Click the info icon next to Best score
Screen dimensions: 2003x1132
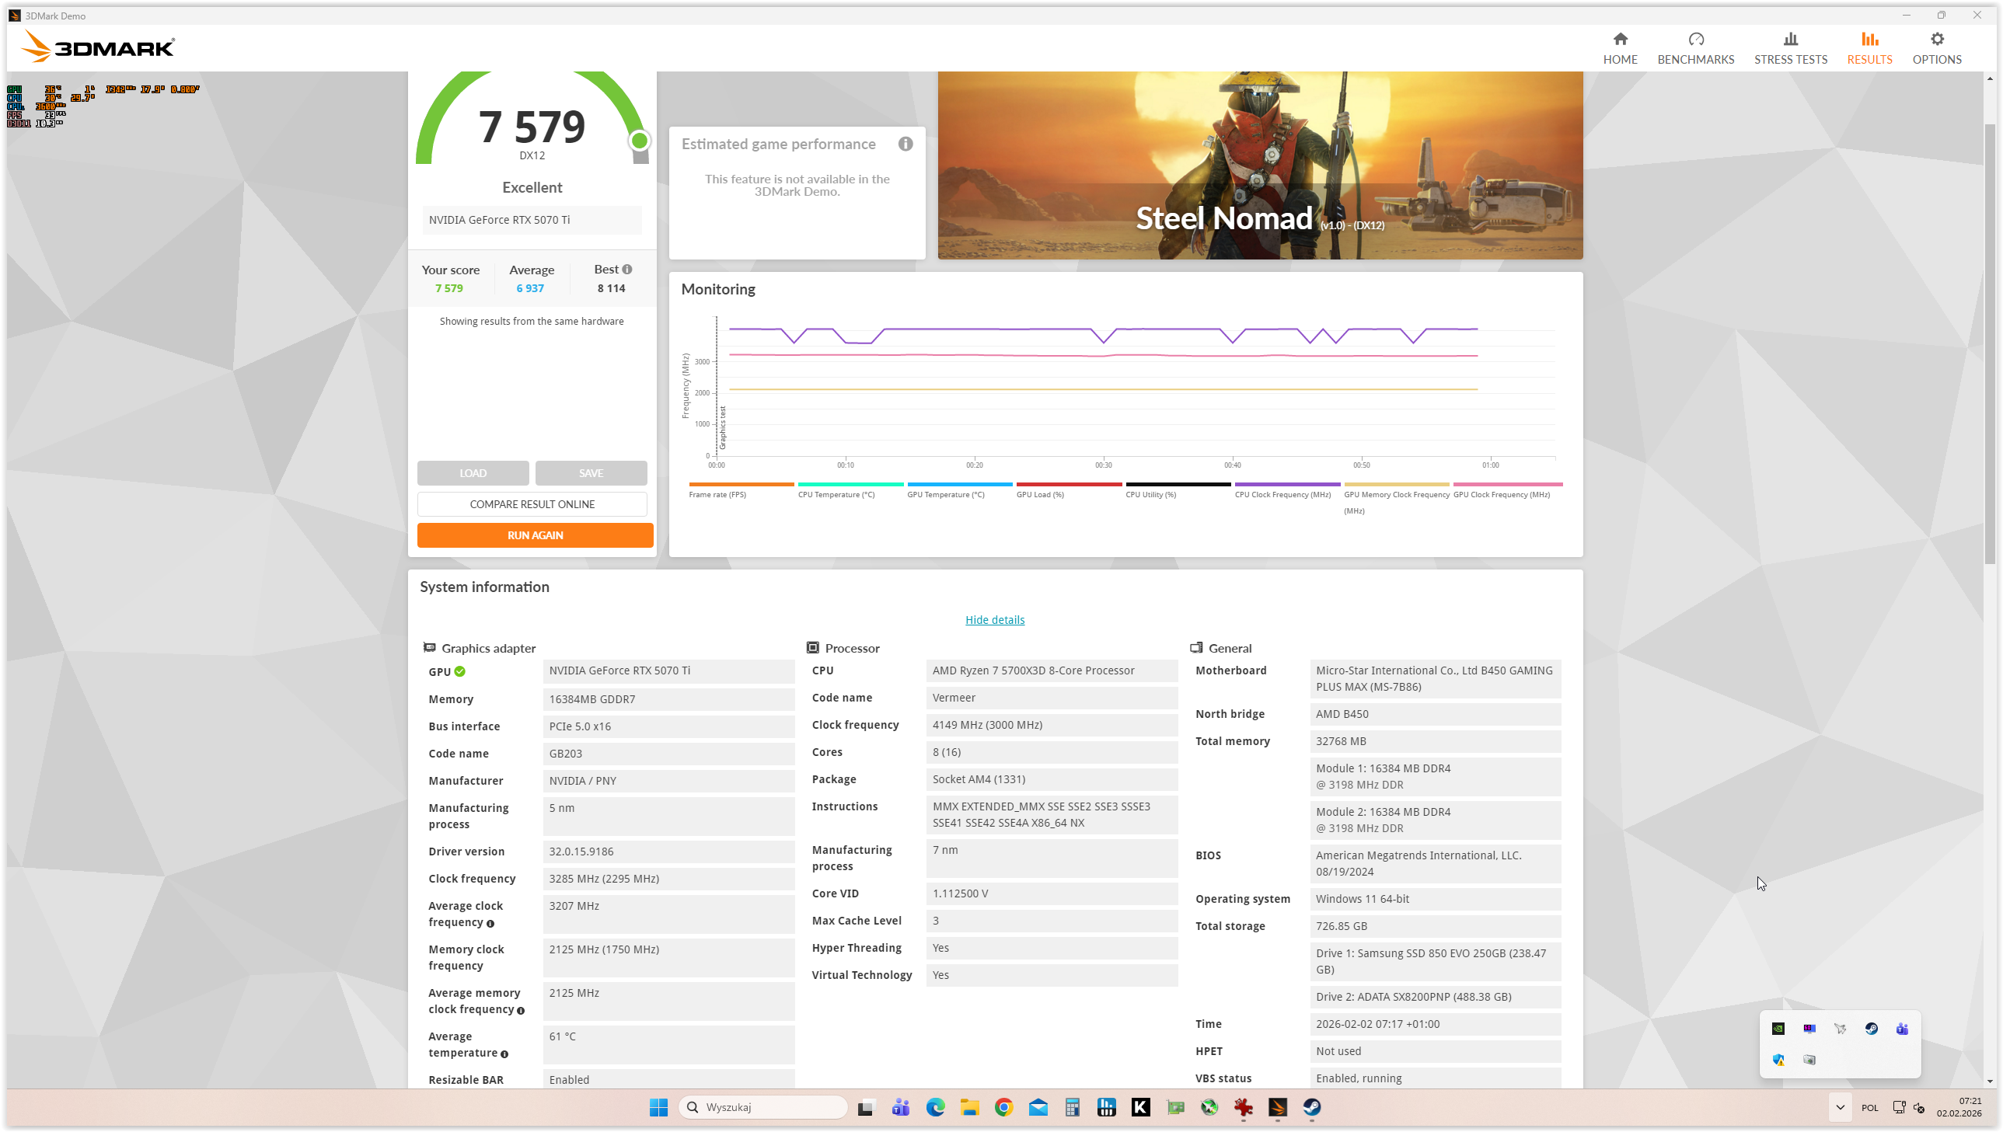626,269
